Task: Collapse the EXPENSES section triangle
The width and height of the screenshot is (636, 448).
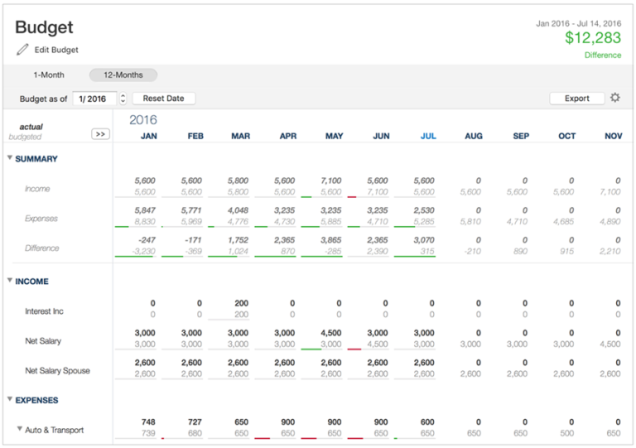Action: tap(10, 399)
